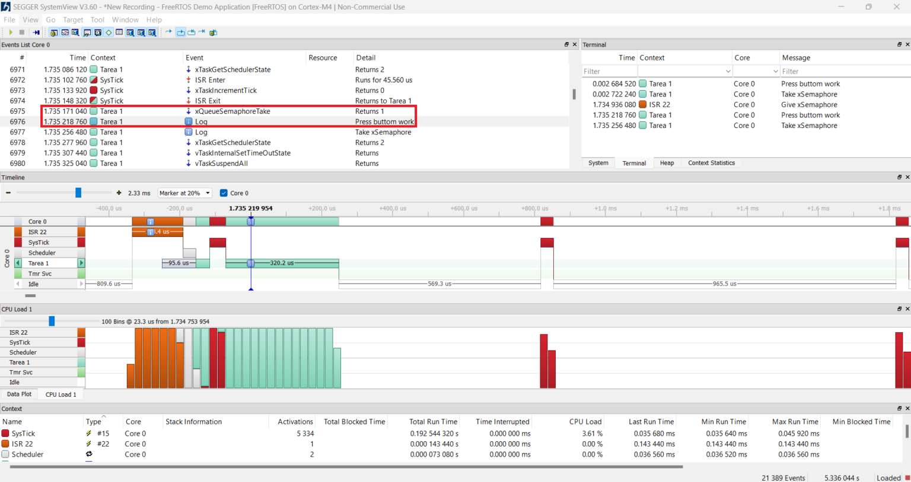Viewport: 911px width, 482px height.
Task: Zoom in timeline with the plus icon
Action: point(119,193)
